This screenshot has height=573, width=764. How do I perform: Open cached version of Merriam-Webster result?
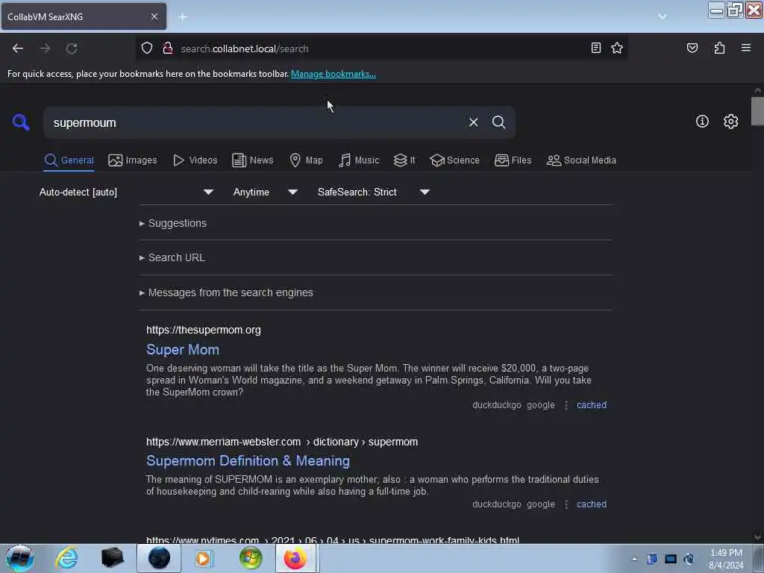592,504
